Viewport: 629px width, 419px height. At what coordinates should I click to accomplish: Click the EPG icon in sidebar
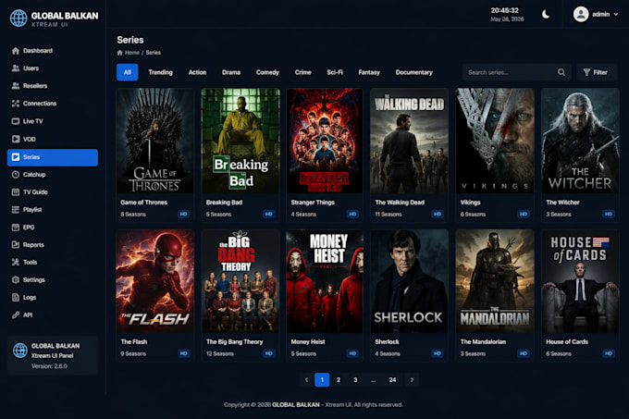pyautogui.click(x=16, y=228)
